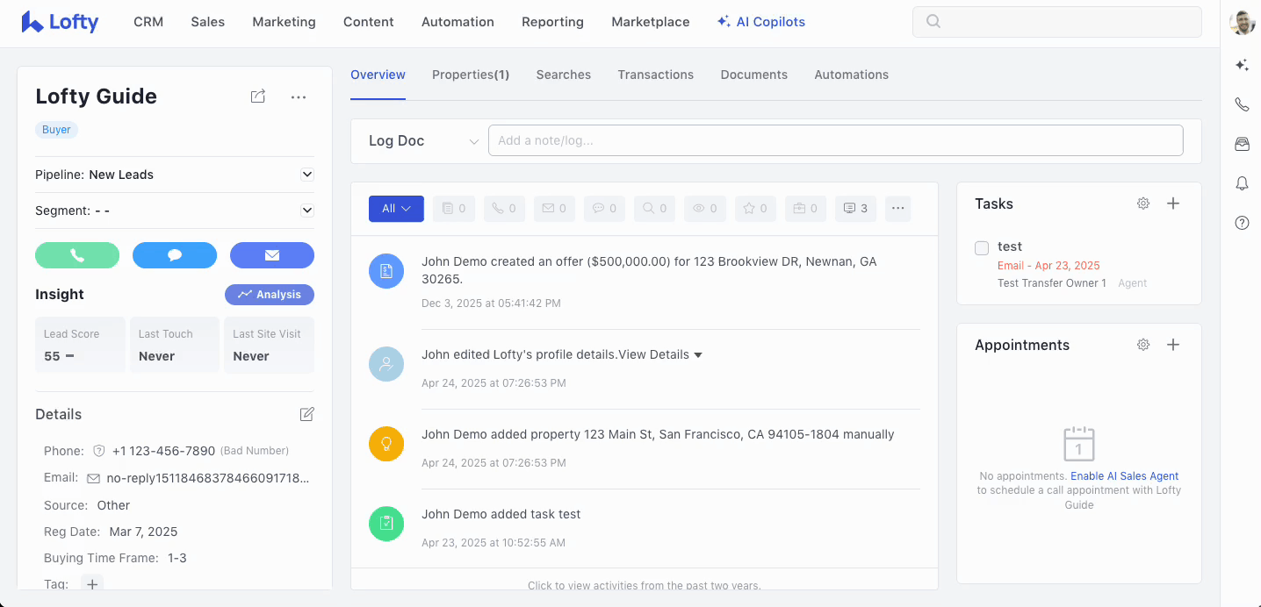Screen dimensions: 1261x607
Task: Open the Marketing menu
Action: [x=284, y=22]
